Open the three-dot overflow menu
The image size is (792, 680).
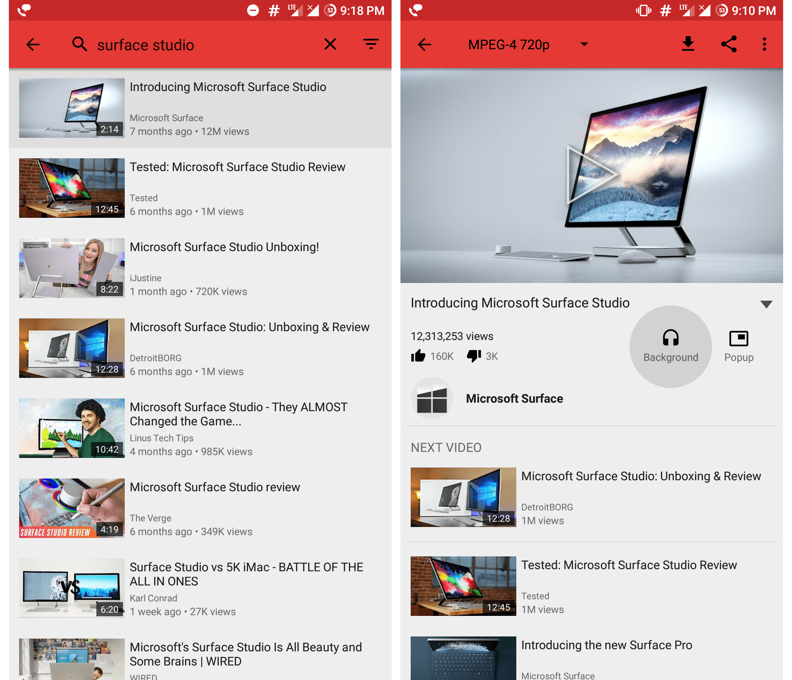(x=764, y=44)
